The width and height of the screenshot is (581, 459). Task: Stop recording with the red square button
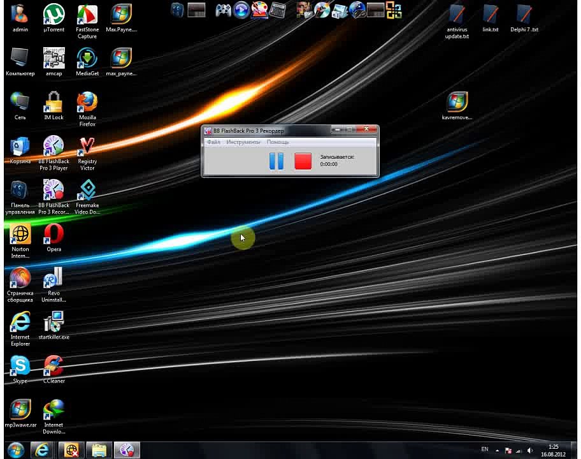pos(303,161)
